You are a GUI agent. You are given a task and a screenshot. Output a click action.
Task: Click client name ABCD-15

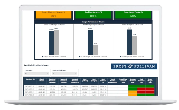pyautogui.click(x=42, y=95)
